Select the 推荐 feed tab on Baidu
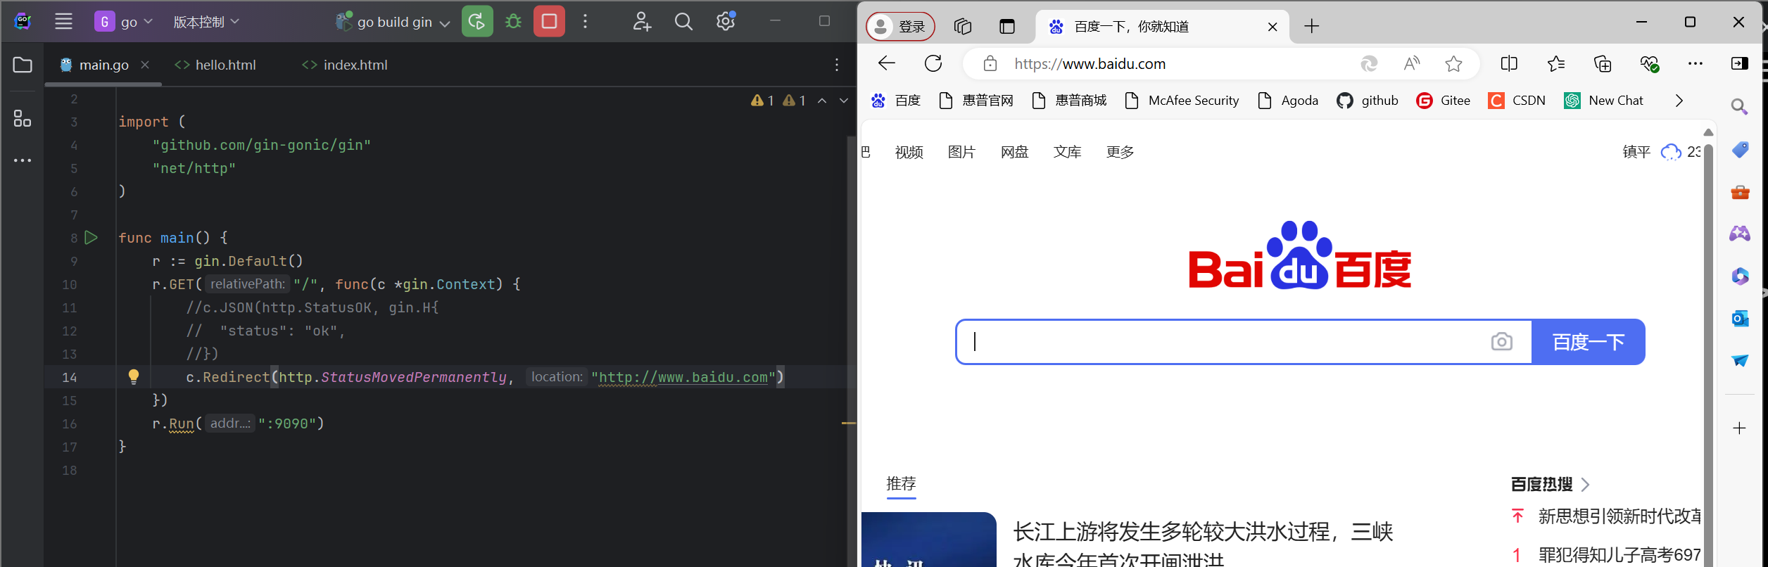The image size is (1768, 567). tap(901, 484)
